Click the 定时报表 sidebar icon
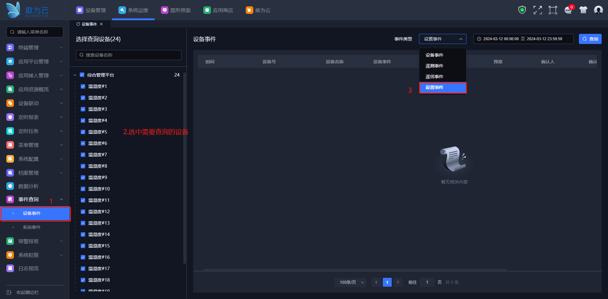The image size is (608, 299). click(x=10, y=117)
